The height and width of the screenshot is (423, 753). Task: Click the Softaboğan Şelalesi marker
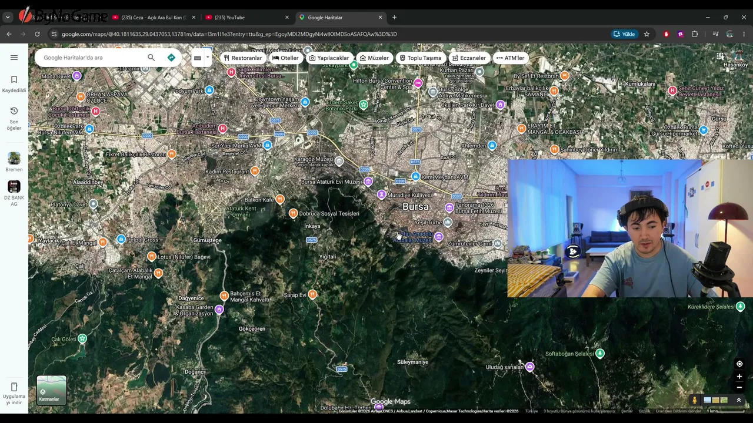pyautogui.click(x=599, y=354)
